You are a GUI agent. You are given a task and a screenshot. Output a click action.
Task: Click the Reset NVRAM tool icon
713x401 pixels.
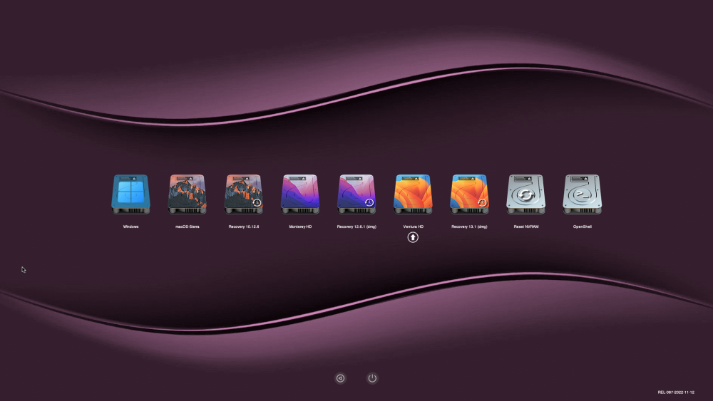pos(525,194)
